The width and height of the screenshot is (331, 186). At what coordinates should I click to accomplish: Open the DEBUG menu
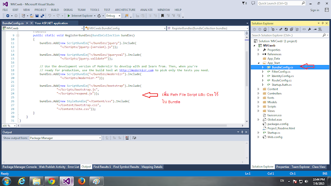pos(68,10)
